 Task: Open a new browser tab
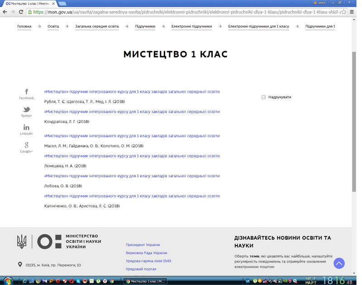click(62, 4)
